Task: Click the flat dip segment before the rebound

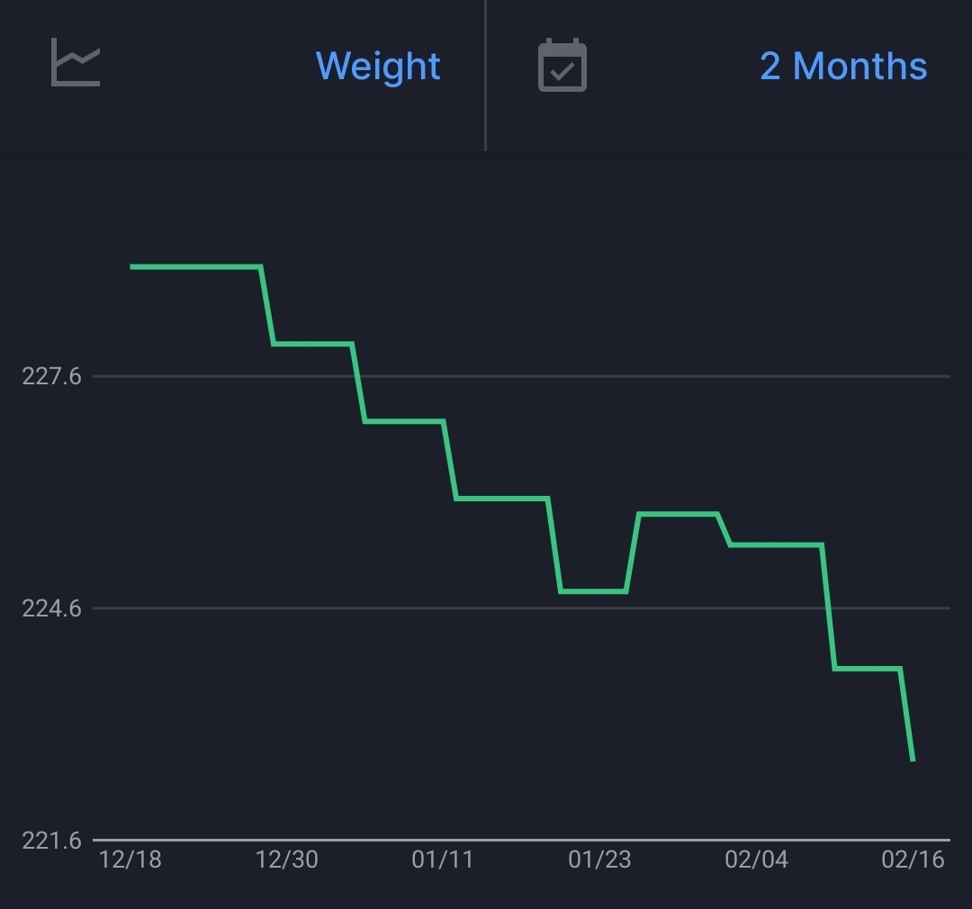Action: (x=593, y=591)
